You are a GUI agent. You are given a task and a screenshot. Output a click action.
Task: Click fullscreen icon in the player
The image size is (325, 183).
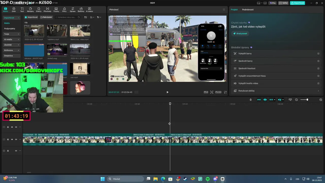click(x=225, y=92)
